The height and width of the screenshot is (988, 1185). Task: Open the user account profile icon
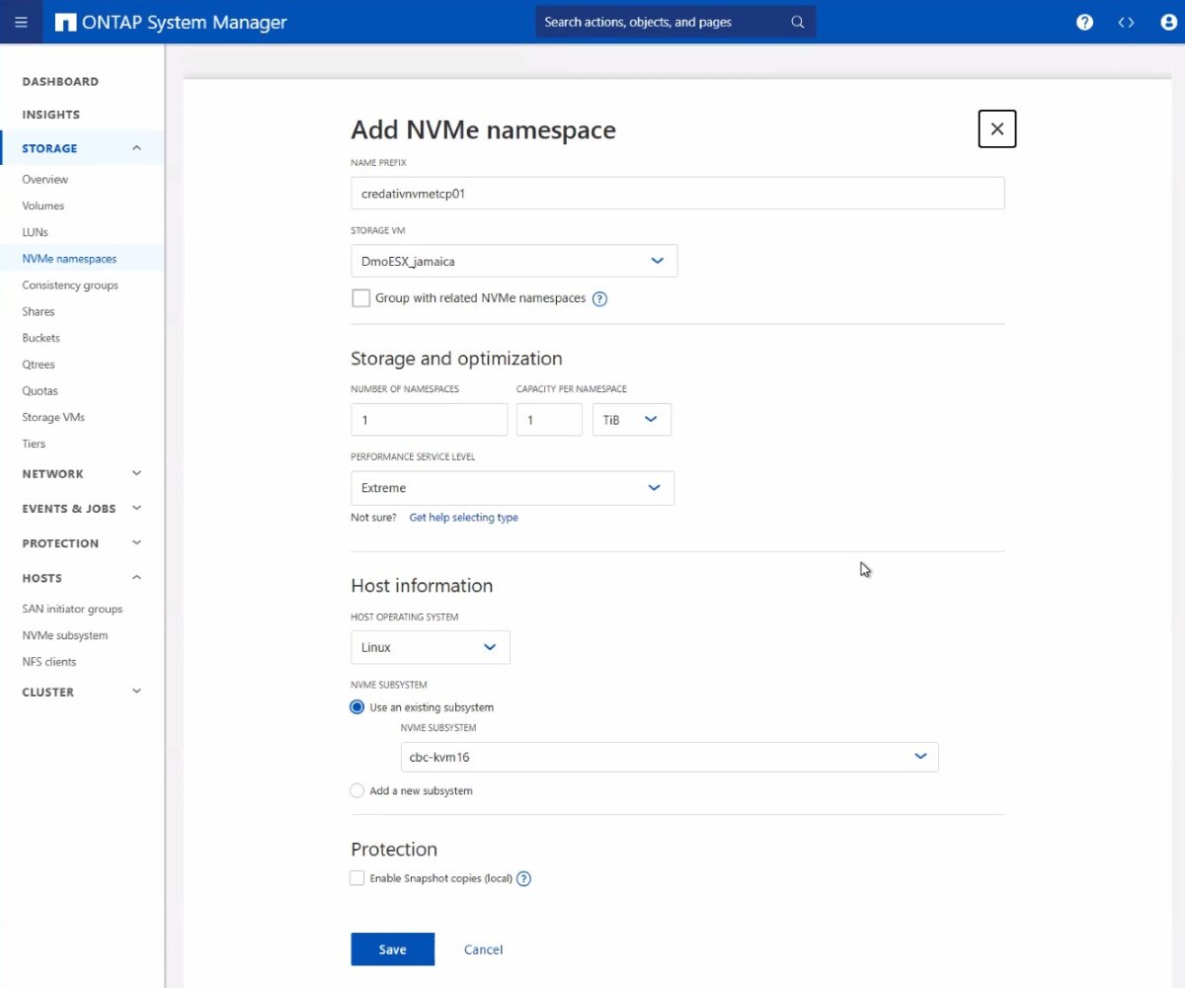click(x=1168, y=22)
